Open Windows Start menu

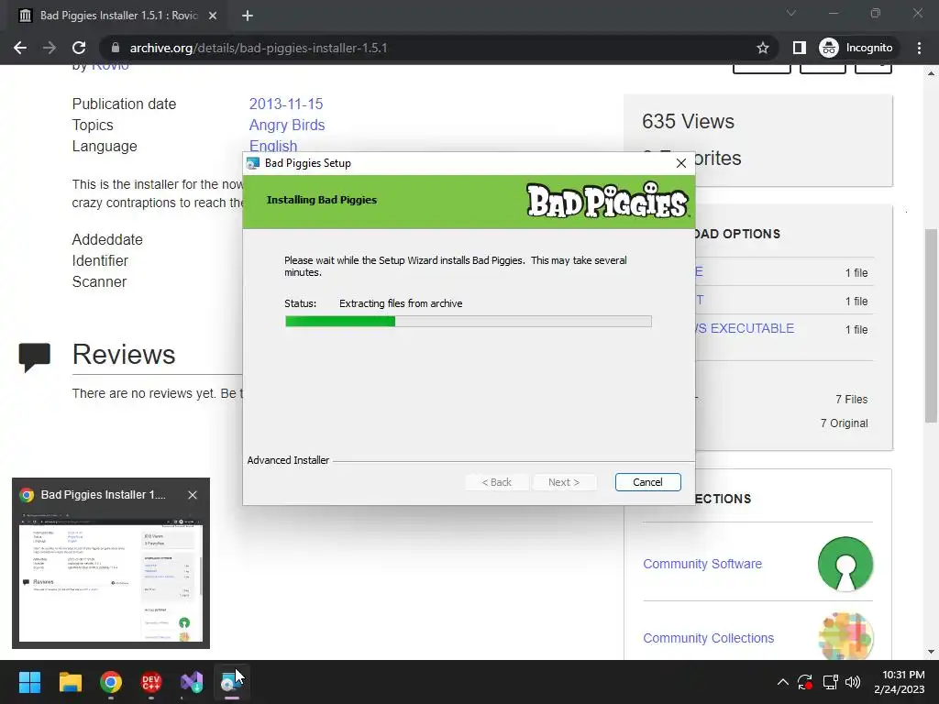coord(29,682)
